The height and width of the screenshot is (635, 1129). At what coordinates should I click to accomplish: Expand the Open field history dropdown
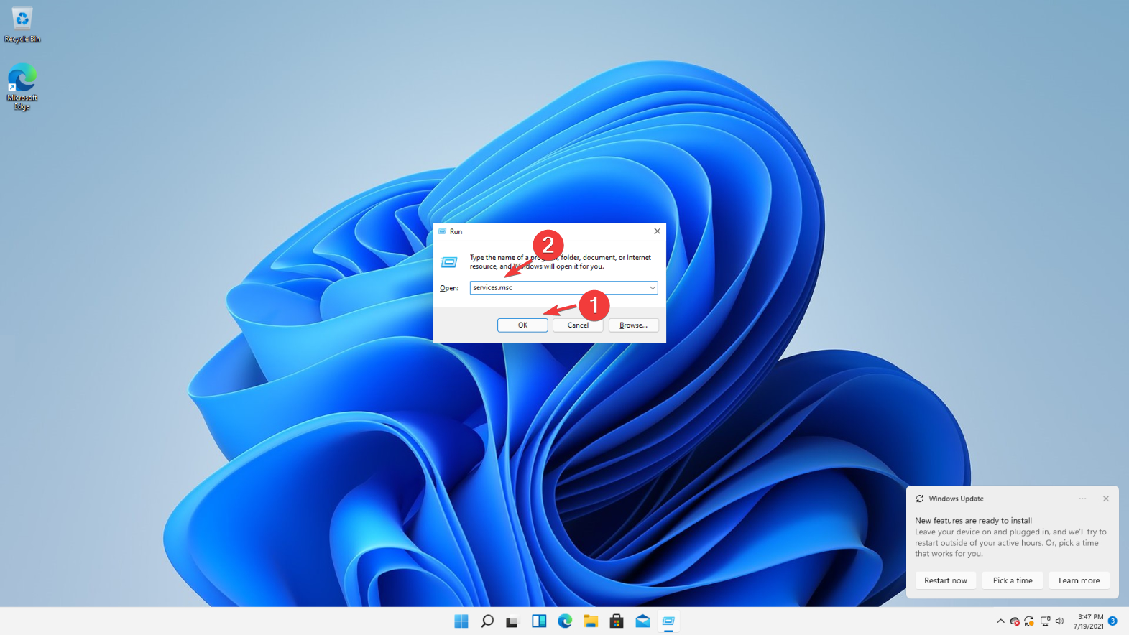pos(652,288)
